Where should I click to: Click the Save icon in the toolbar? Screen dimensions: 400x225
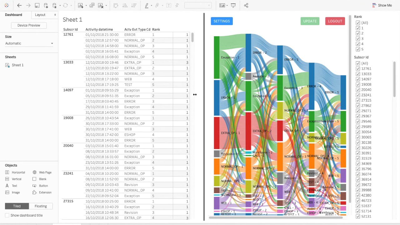click(37, 5)
